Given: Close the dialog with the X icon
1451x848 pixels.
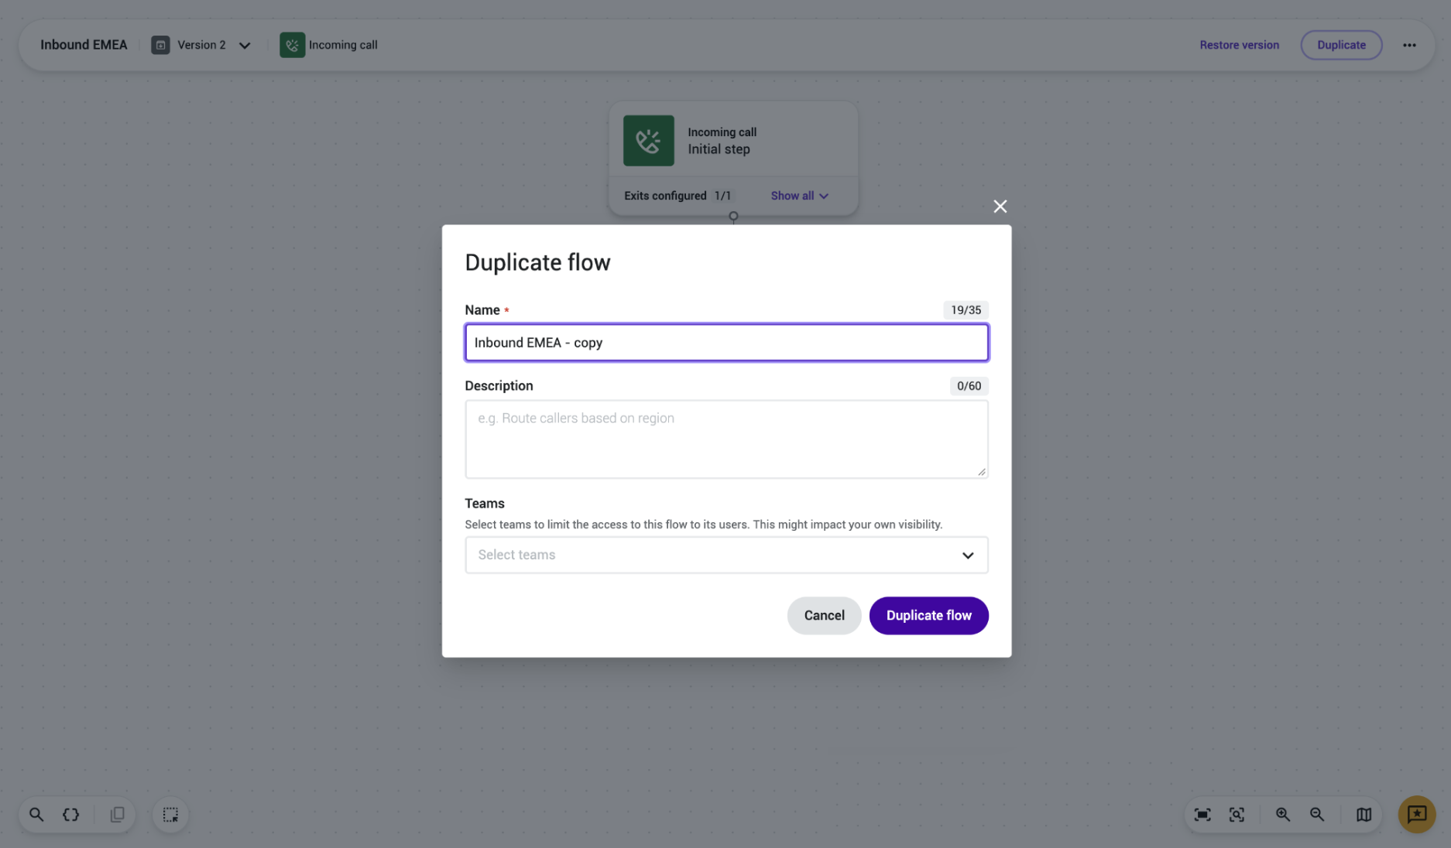Looking at the screenshot, I should (1000, 207).
